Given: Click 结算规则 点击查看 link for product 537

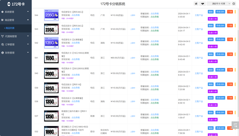Looking at the screenshot, I should coord(155,118).
